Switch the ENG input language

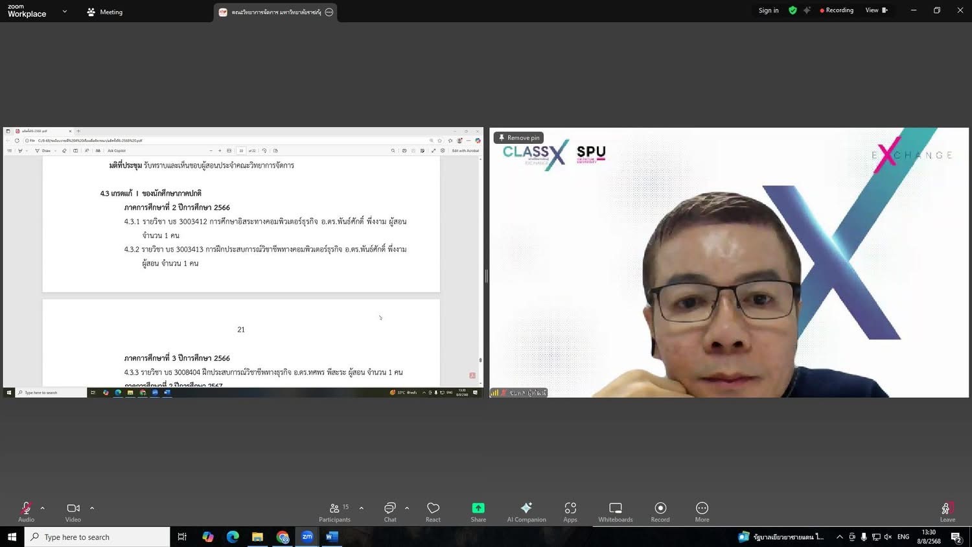click(x=903, y=537)
